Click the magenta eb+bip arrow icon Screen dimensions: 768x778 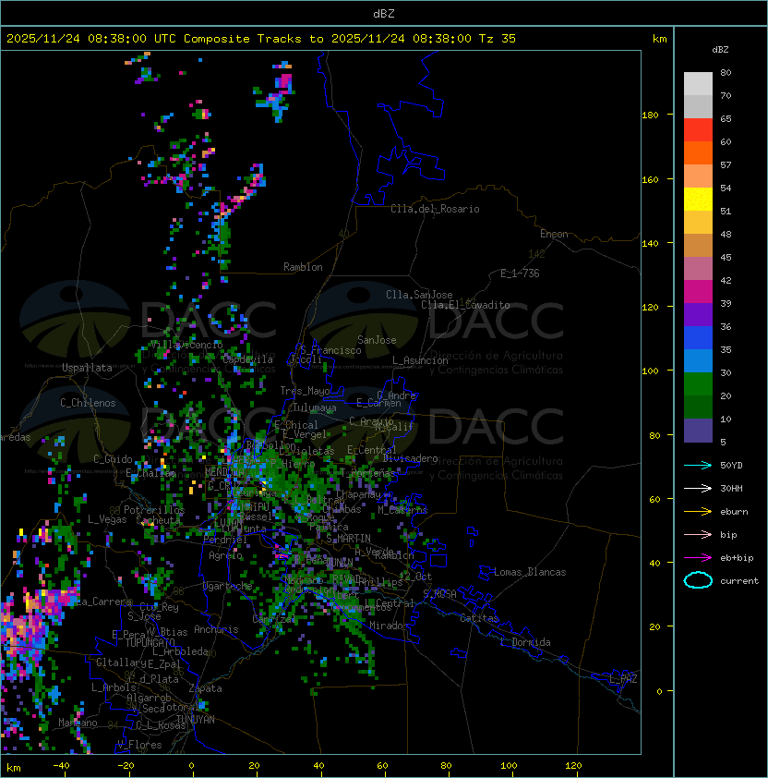coord(698,558)
